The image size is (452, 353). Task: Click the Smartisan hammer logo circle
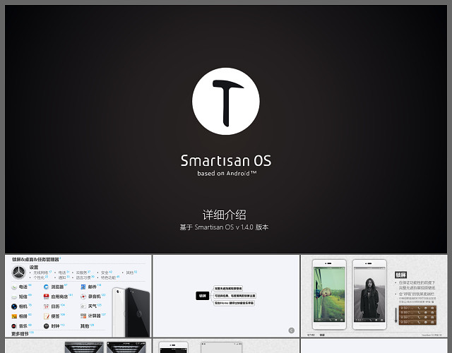226,101
